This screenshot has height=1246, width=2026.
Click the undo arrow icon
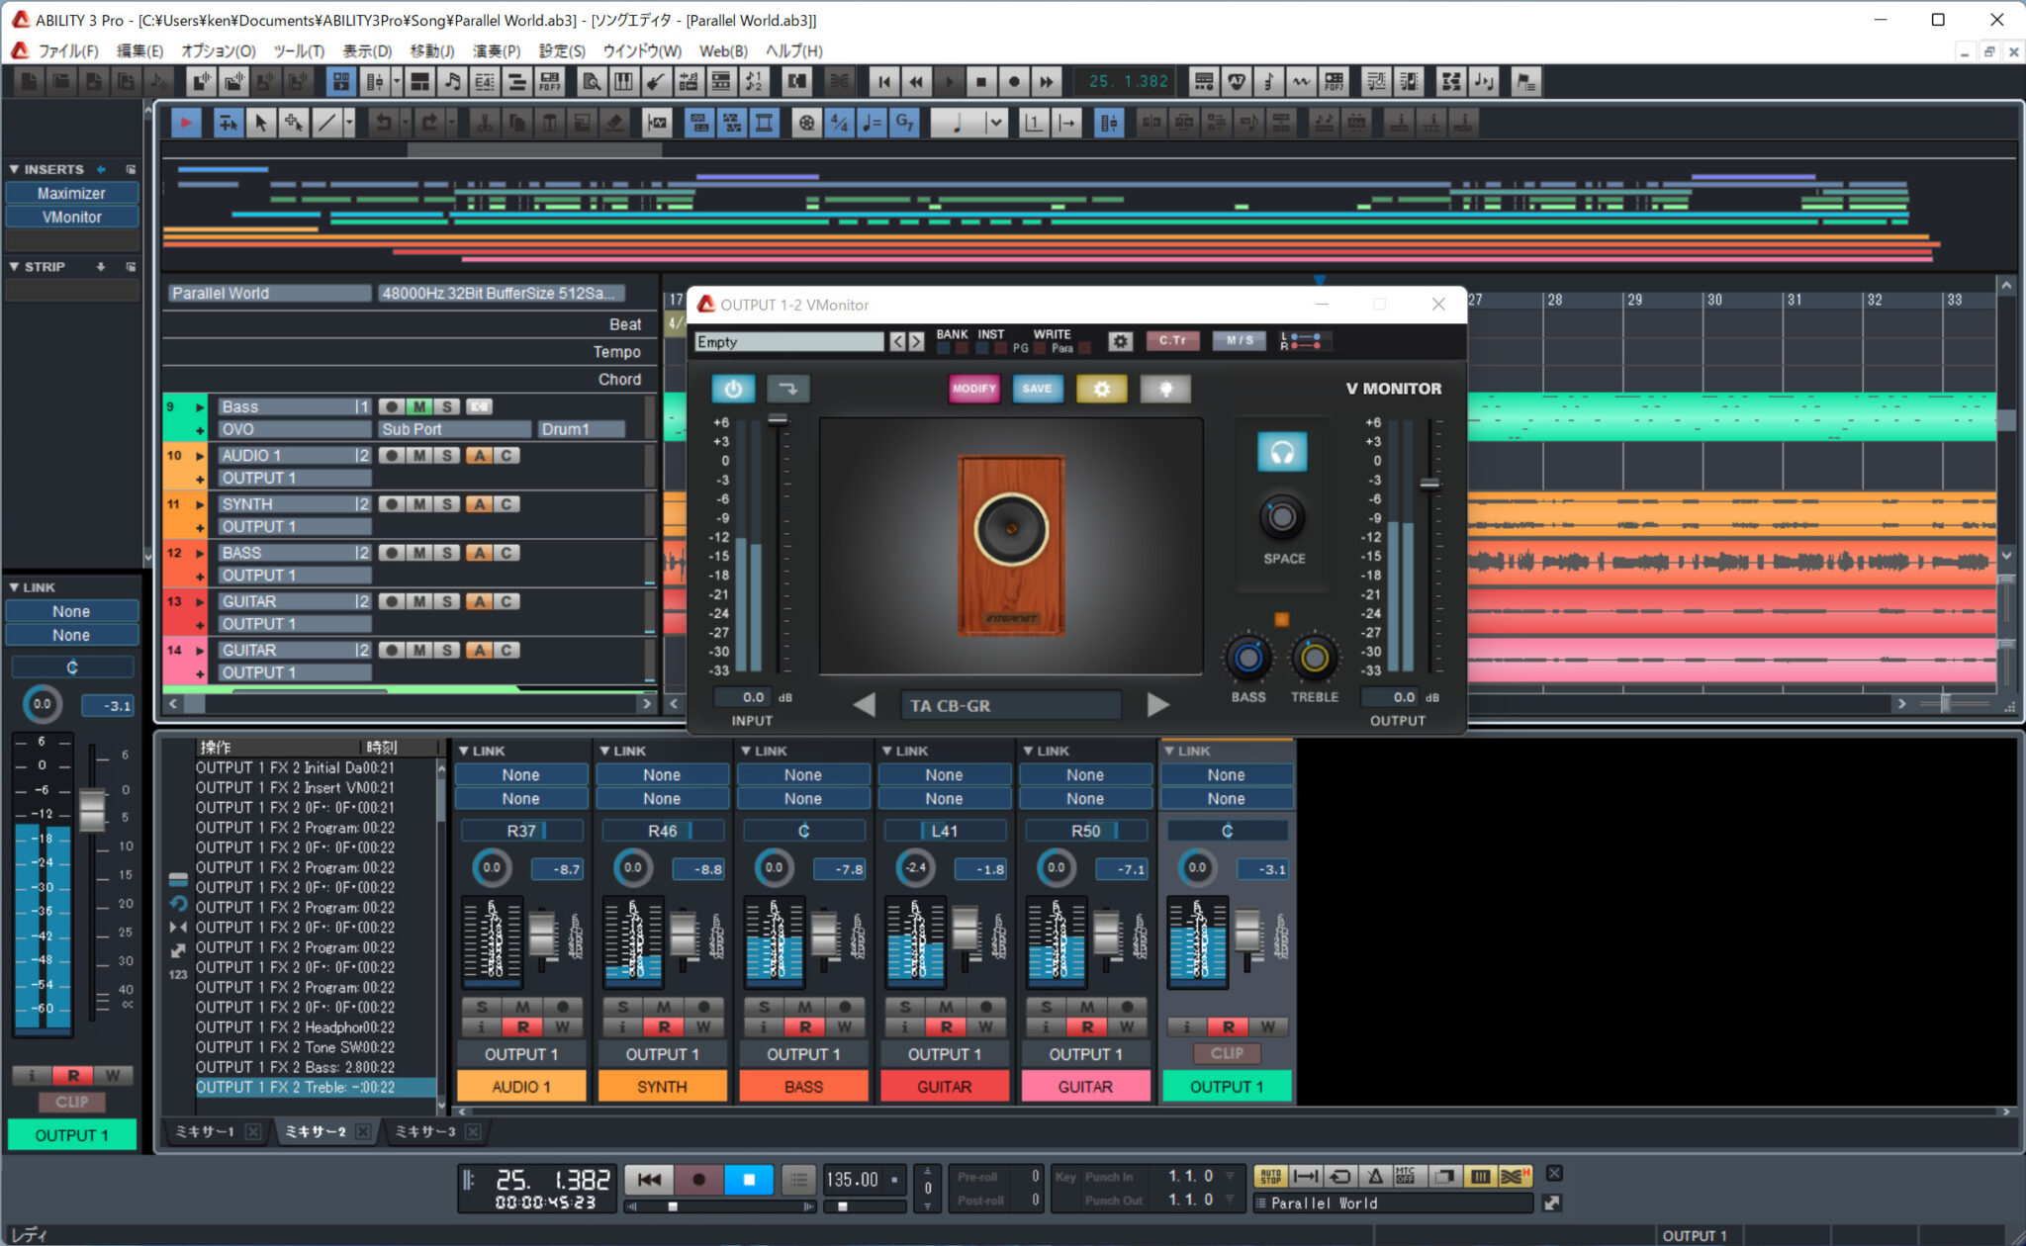coord(384,123)
